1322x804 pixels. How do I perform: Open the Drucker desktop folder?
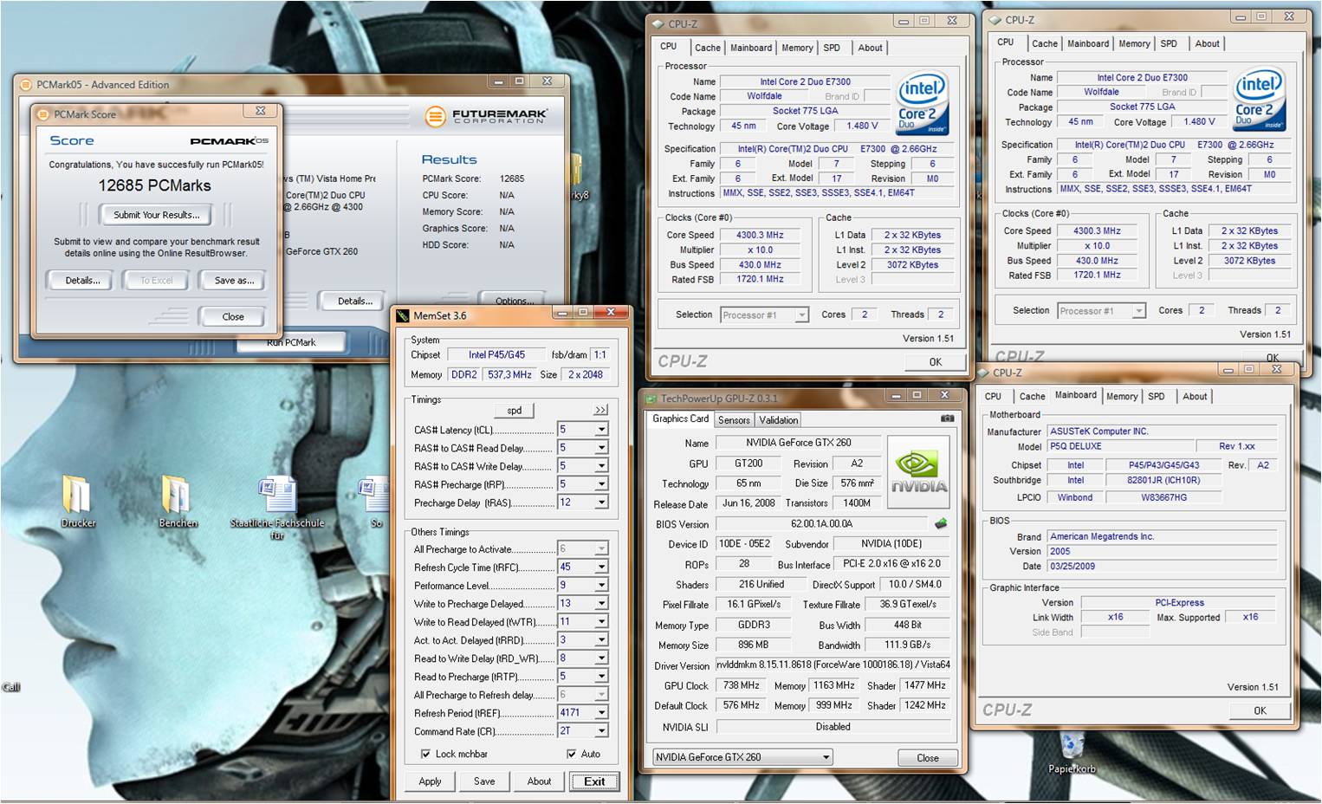coord(78,500)
